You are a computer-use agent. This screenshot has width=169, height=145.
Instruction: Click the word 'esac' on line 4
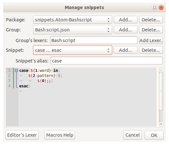(x=24, y=86)
